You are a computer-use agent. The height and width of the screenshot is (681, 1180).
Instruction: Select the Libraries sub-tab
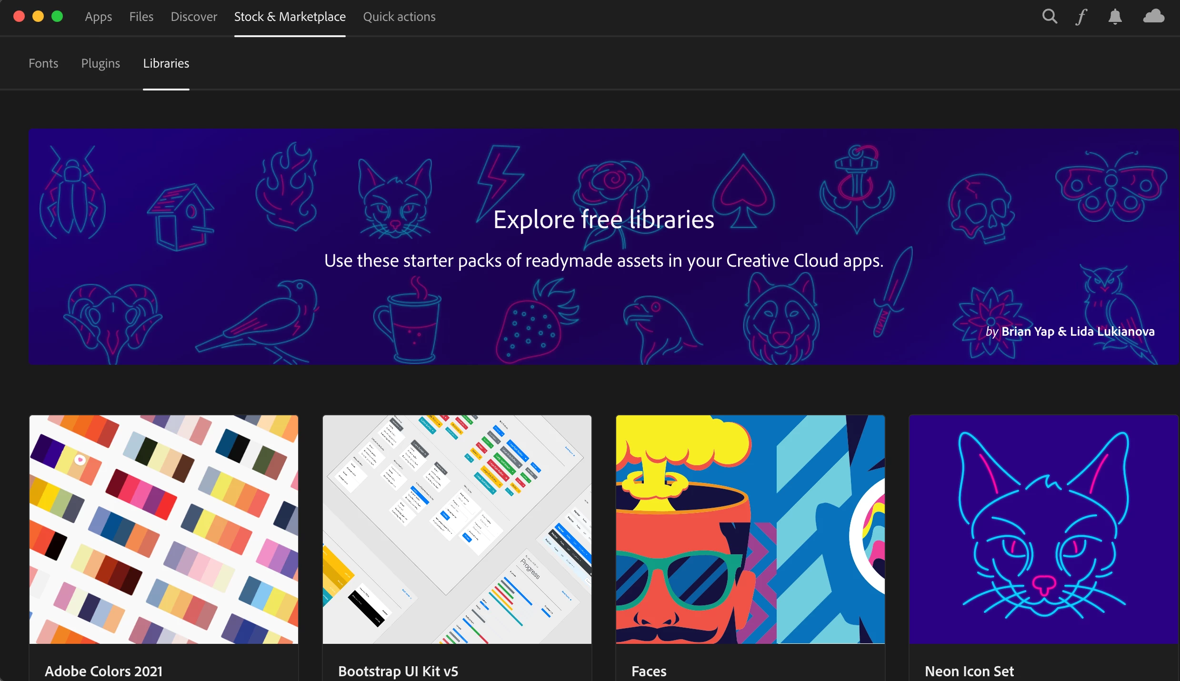click(166, 63)
